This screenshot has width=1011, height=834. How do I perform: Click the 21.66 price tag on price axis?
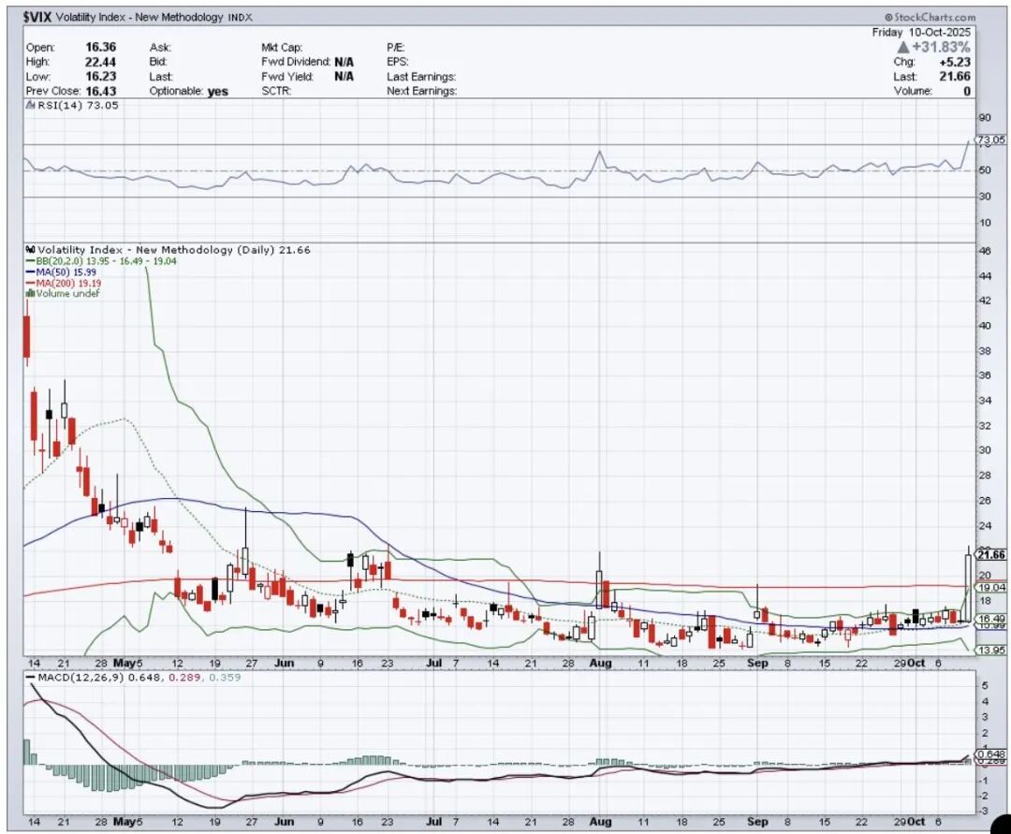click(x=990, y=555)
